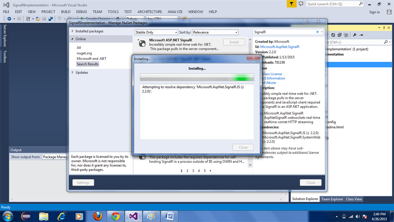The width and height of the screenshot is (394, 222).
Task: Click the Close button of the NuGet manager
Action: pyautogui.click(x=311, y=182)
